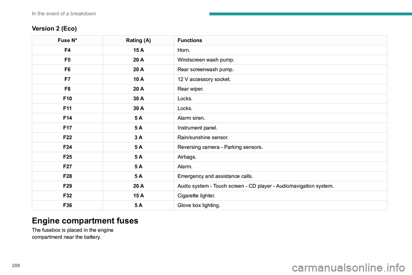Select the "Fuse N°" column header
Image resolution: width=412 pixels, height=275 pixels.
click(x=67, y=40)
